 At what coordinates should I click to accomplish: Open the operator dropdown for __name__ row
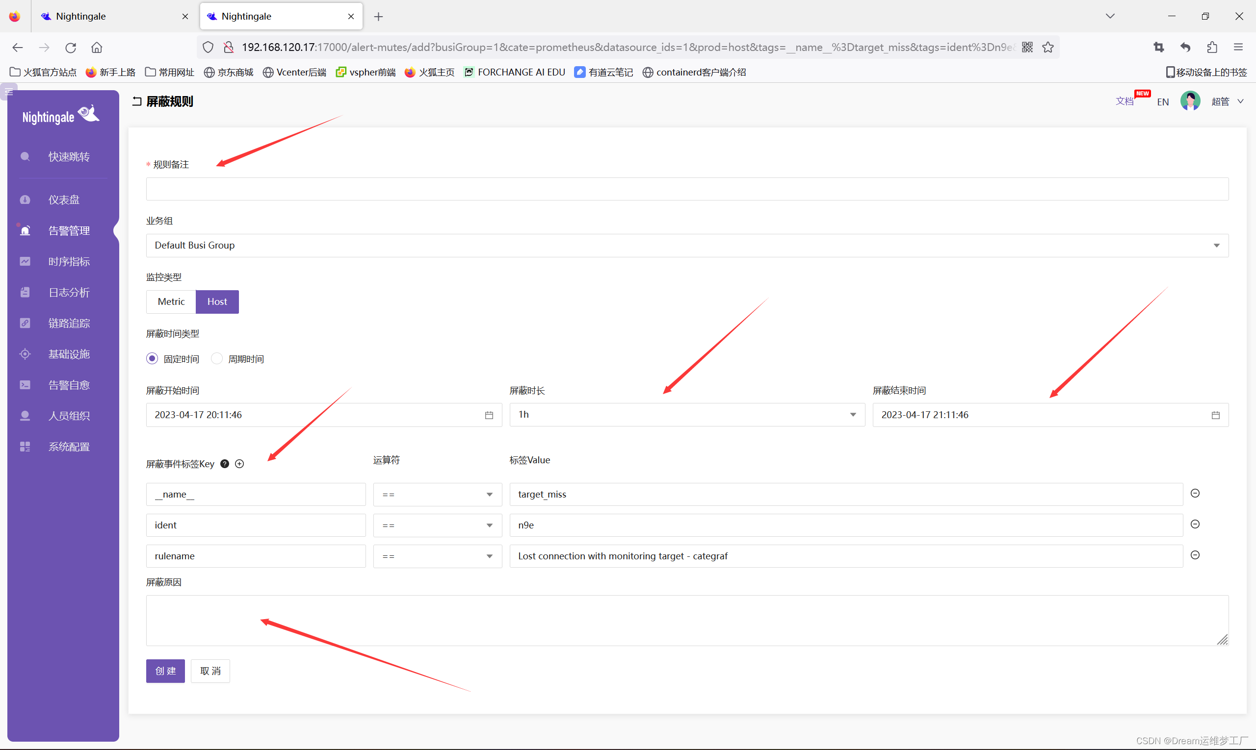click(x=437, y=494)
